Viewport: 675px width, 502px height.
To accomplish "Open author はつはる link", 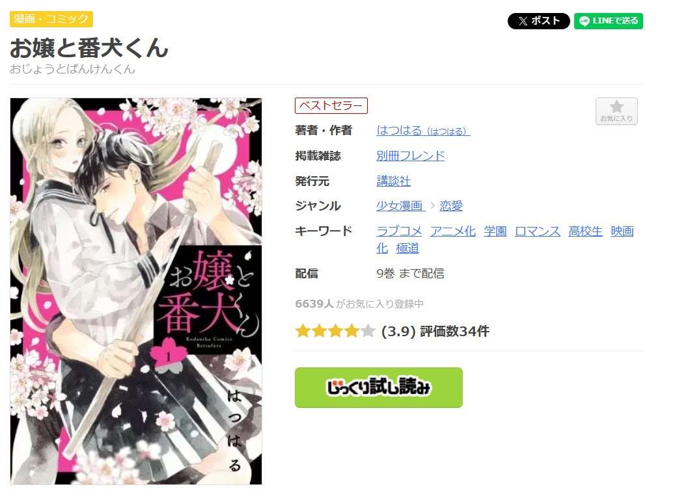I will pyautogui.click(x=423, y=130).
